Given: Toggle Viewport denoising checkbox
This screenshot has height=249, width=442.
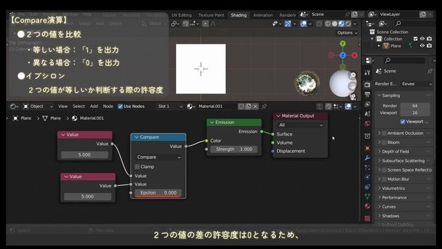Looking at the screenshot, I should tap(403, 122).
